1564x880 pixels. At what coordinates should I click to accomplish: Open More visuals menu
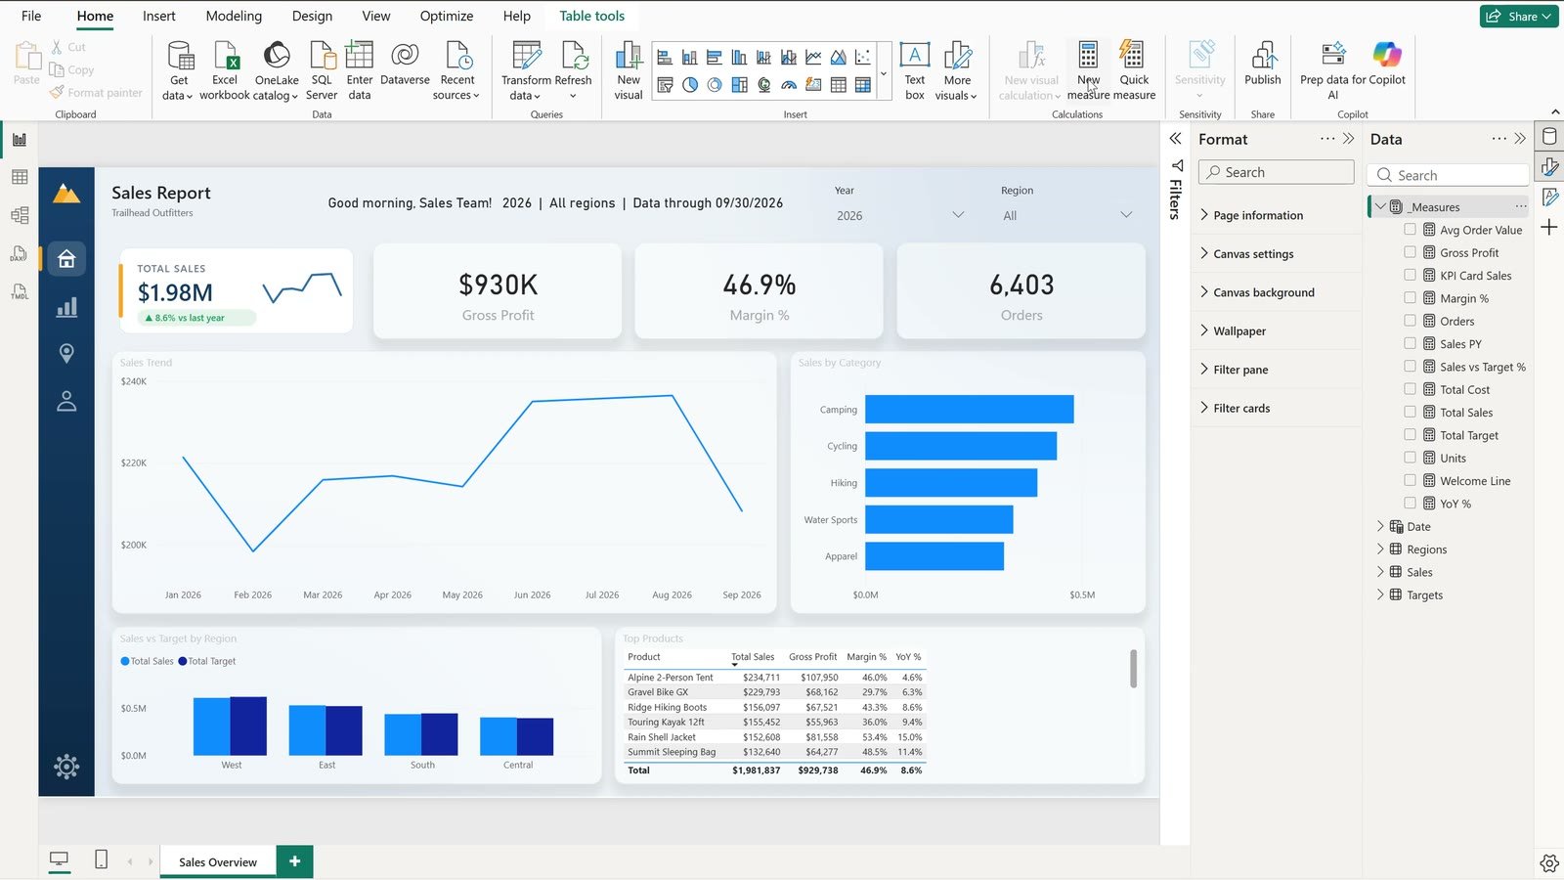(x=956, y=70)
